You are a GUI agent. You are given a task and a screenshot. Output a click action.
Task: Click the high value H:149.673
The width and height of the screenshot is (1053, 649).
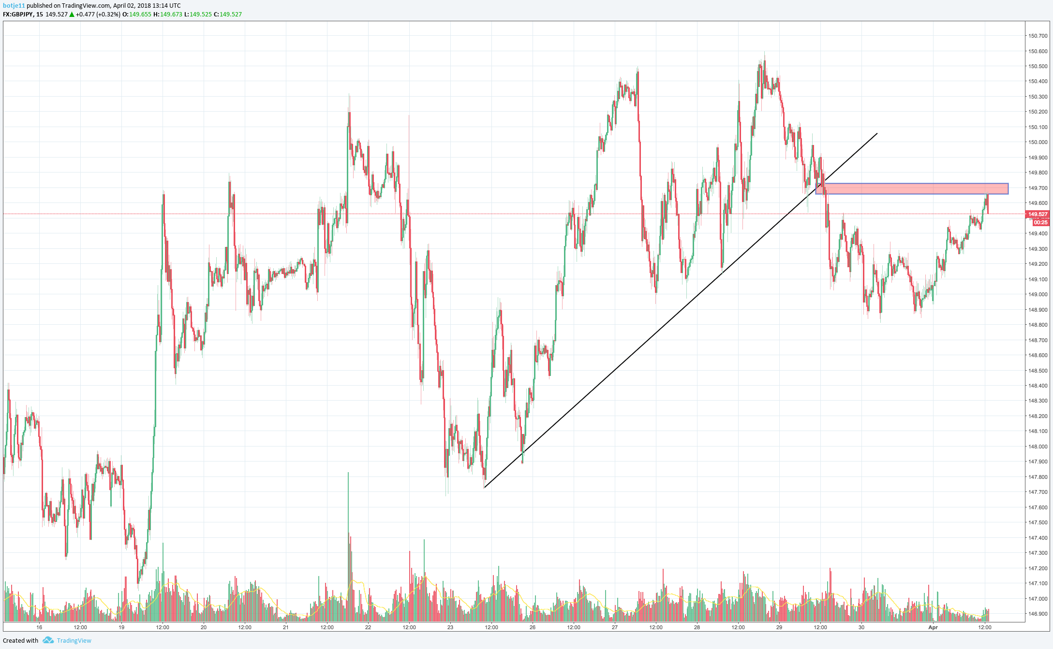click(167, 14)
